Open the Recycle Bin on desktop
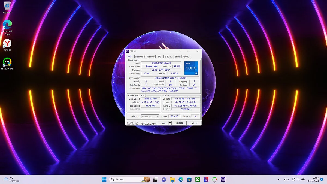The height and width of the screenshot is (184, 327). click(x=7, y=5)
